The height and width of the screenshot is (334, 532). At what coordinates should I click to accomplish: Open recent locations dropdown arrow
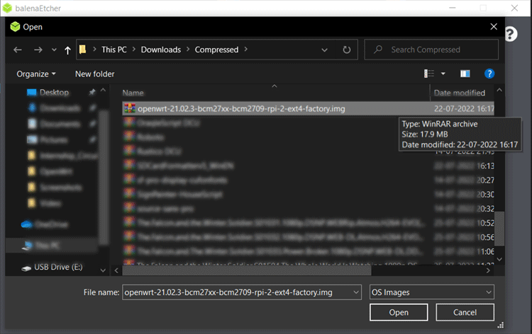tap(54, 50)
